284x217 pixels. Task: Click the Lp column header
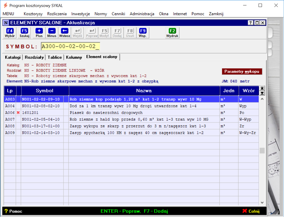10,91
